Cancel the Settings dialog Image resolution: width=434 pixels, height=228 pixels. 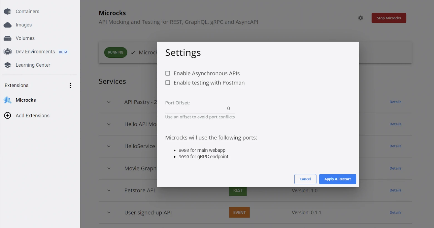point(305,179)
